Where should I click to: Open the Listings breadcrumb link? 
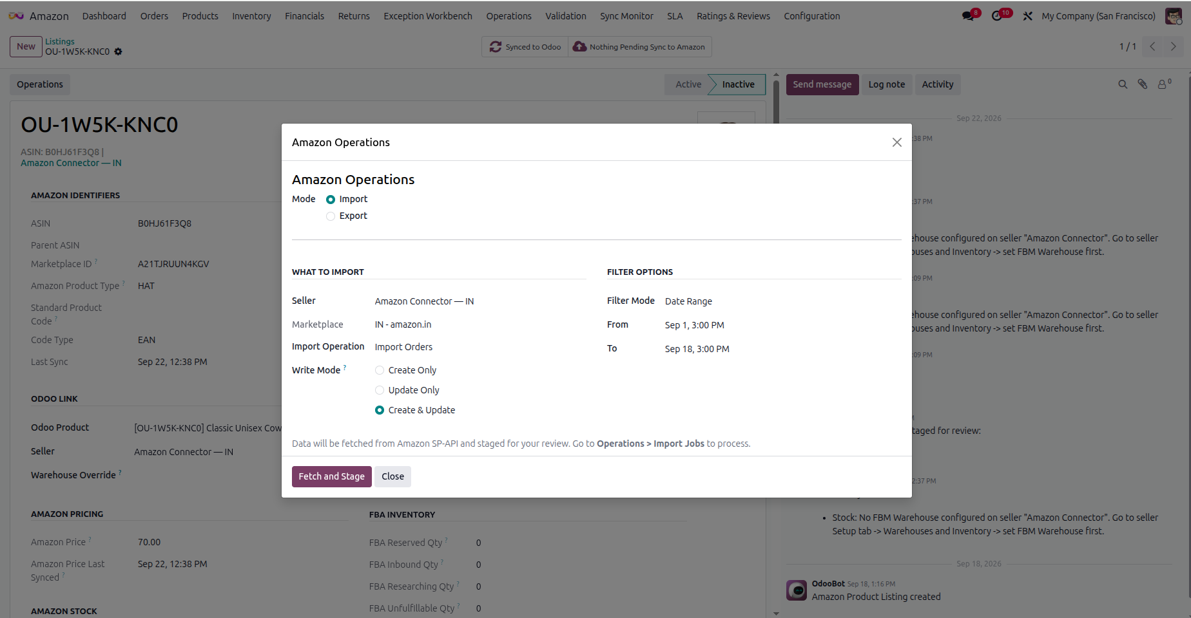(60, 41)
